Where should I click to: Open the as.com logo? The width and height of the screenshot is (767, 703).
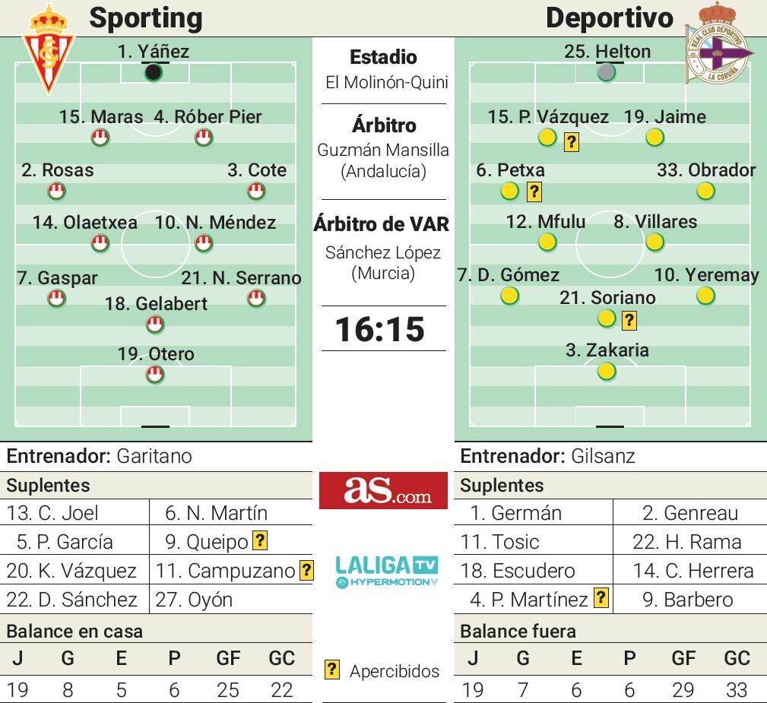(383, 490)
